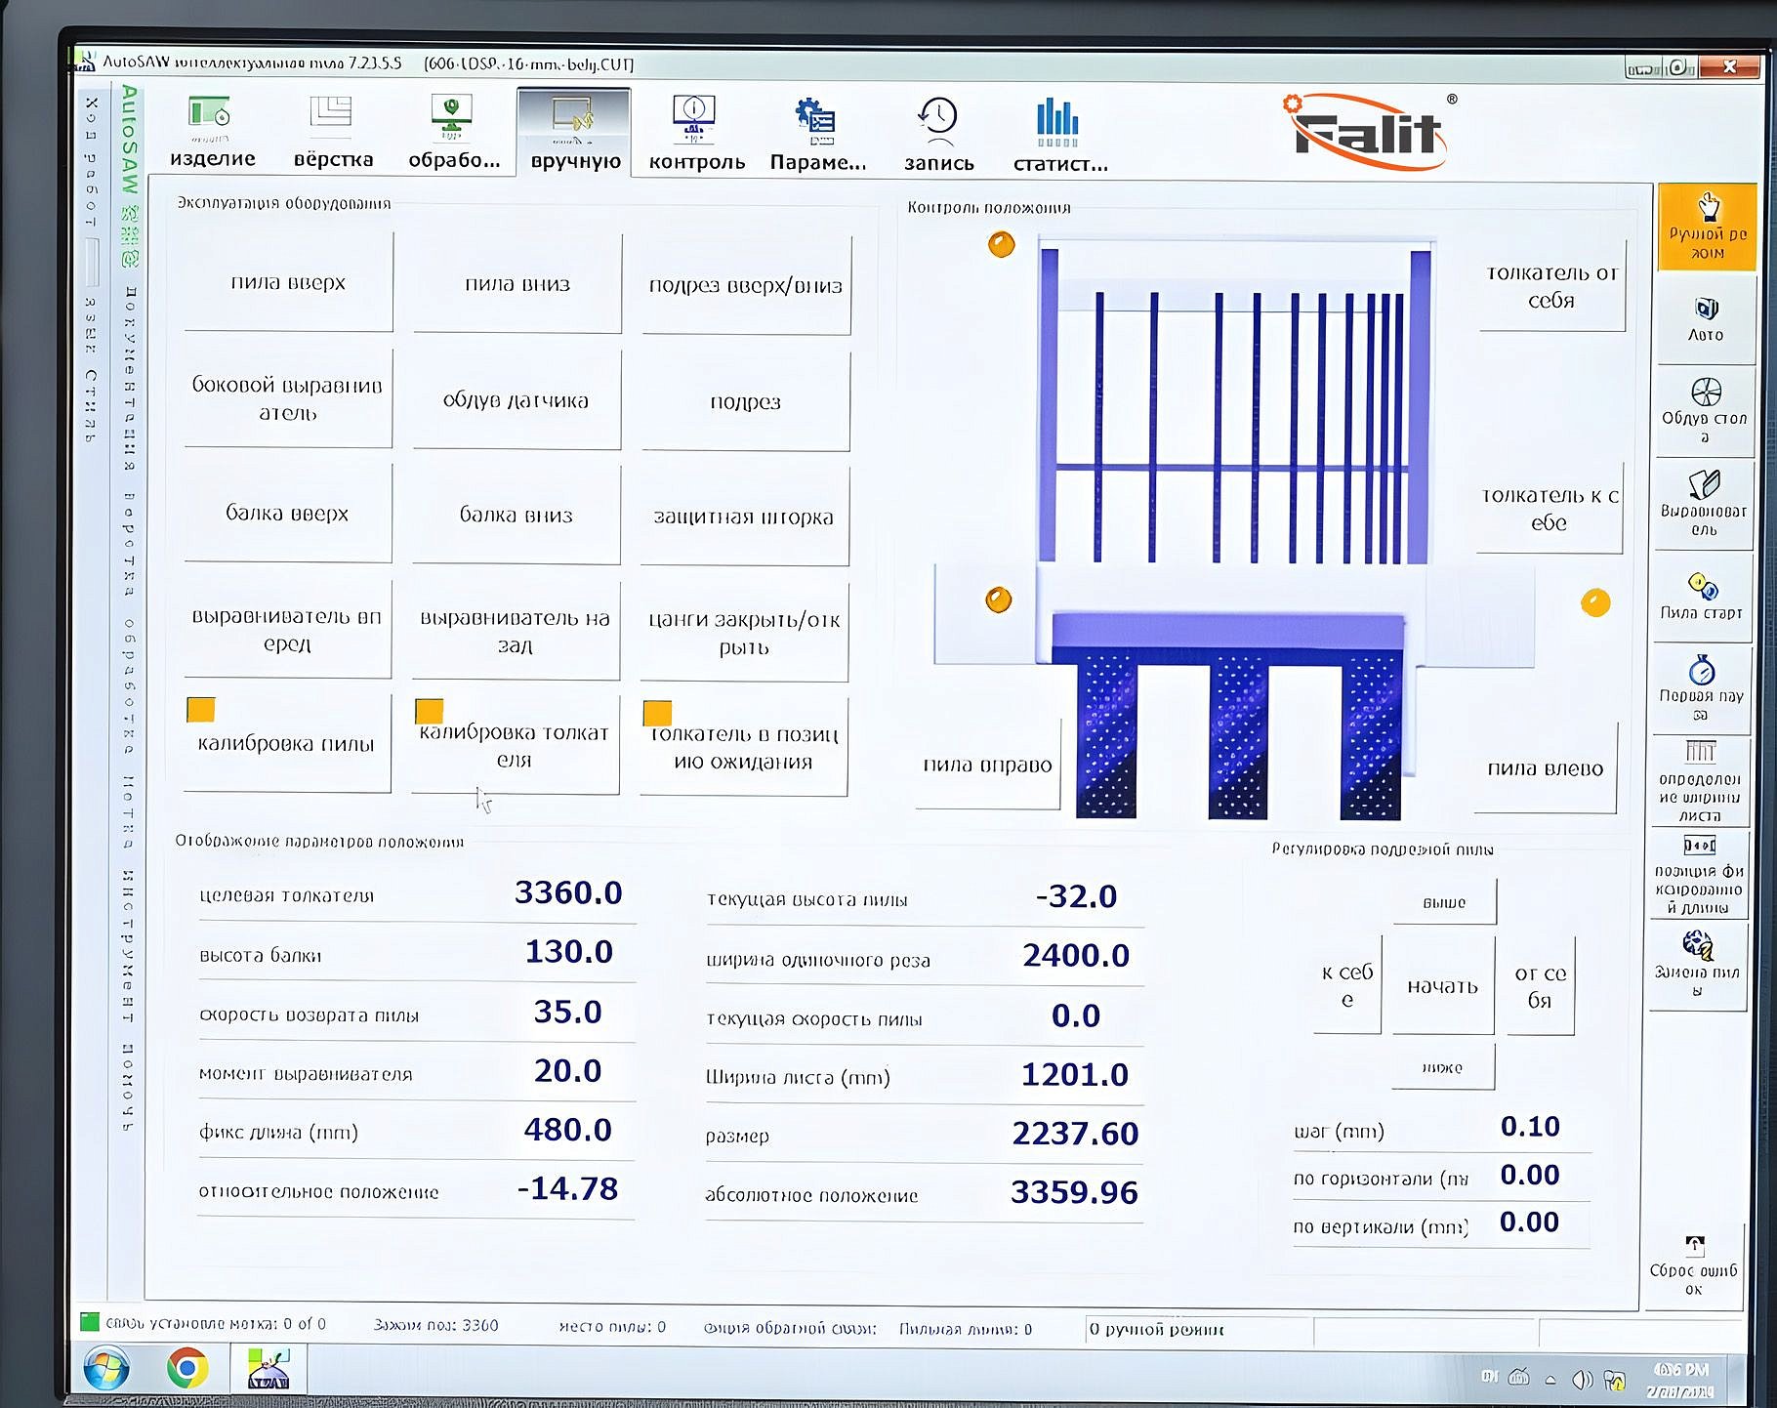Toggle the калибровка пилы button
1777x1408 pixels.
tap(287, 743)
